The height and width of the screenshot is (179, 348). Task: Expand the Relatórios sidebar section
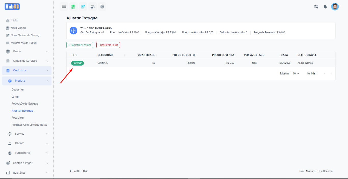click(27, 173)
